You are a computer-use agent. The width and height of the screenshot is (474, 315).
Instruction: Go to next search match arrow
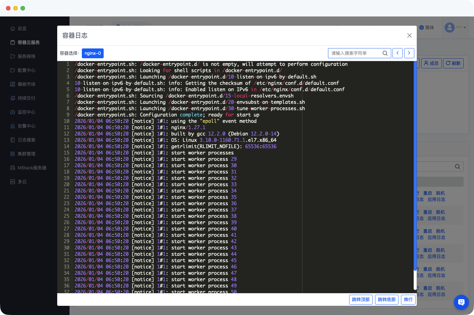(x=409, y=53)
